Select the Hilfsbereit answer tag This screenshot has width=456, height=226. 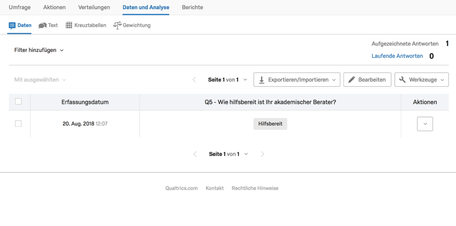tap(270, 124)
